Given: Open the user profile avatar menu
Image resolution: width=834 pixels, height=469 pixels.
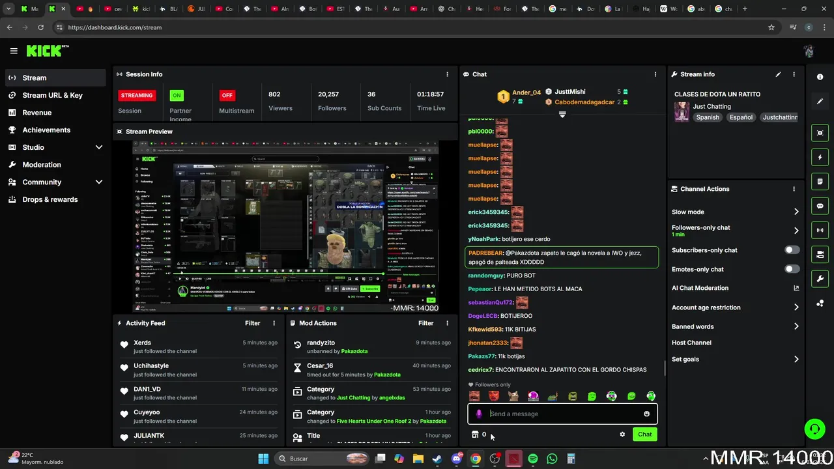Looking at the screenshot, I should point(809,51).
